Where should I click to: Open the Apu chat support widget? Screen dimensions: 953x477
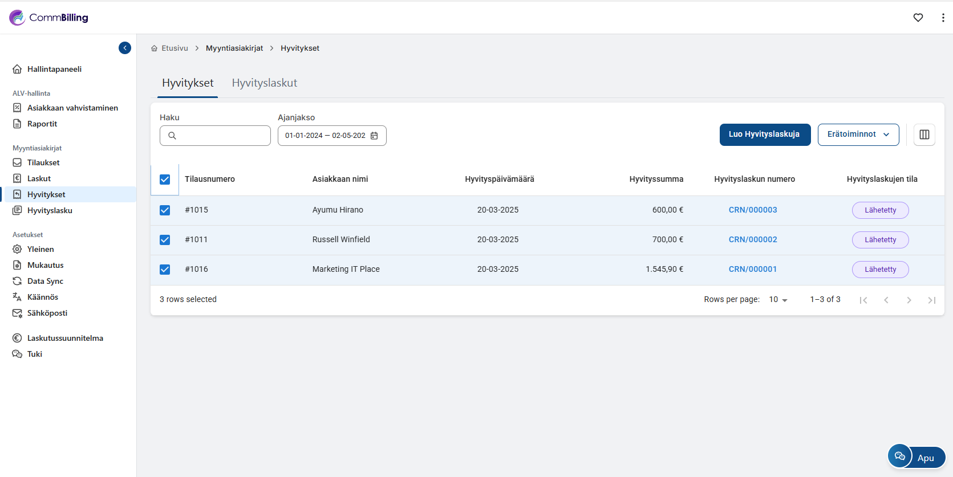click(x=916, y=457)
